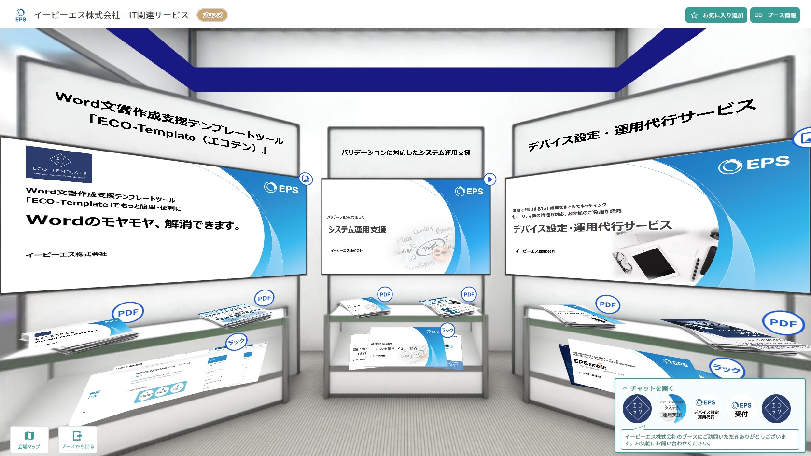The width and height of the screenshot is (811, 456).
Task: Add booth to favorites with star button
Action: [x=716, y=15]
